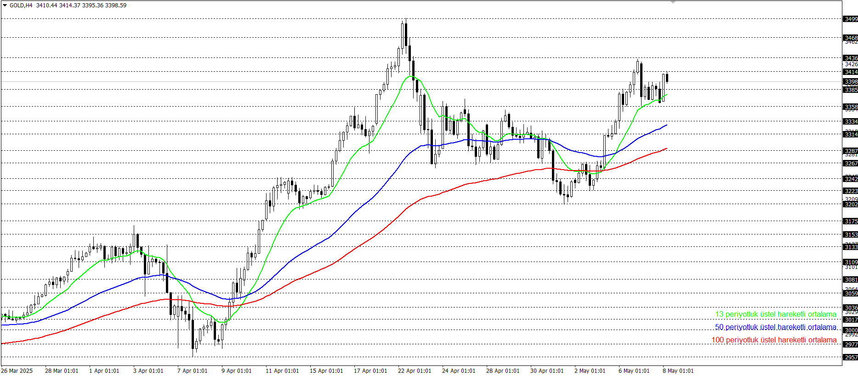Click the 3153 price level label
Screen dimensions: 858x376
click(x=851, y=234)
